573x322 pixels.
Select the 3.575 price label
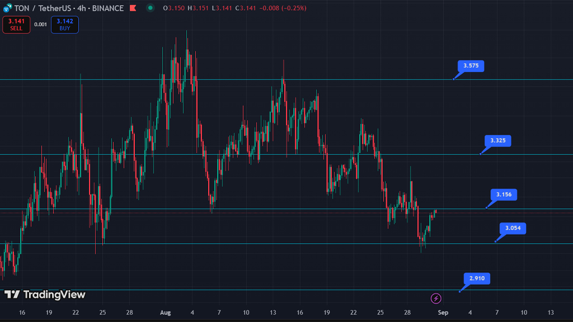[x=471, y=66]
